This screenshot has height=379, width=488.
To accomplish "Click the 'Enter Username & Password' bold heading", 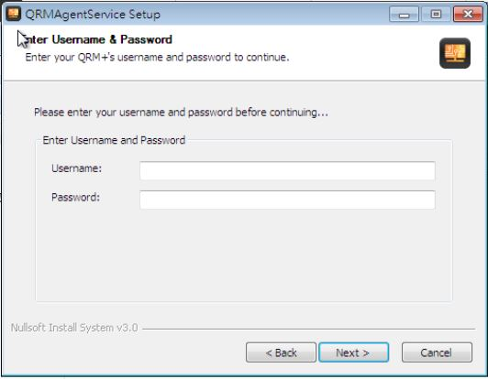I will coord(99,39).
